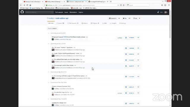Open the Issues repository tab
The height and width of the screenshot is (107, 190).
tap(60, 23)
